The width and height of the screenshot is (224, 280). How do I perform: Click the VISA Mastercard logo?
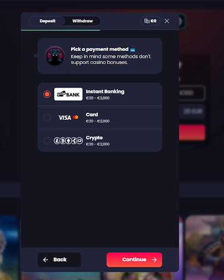(68, 118)
